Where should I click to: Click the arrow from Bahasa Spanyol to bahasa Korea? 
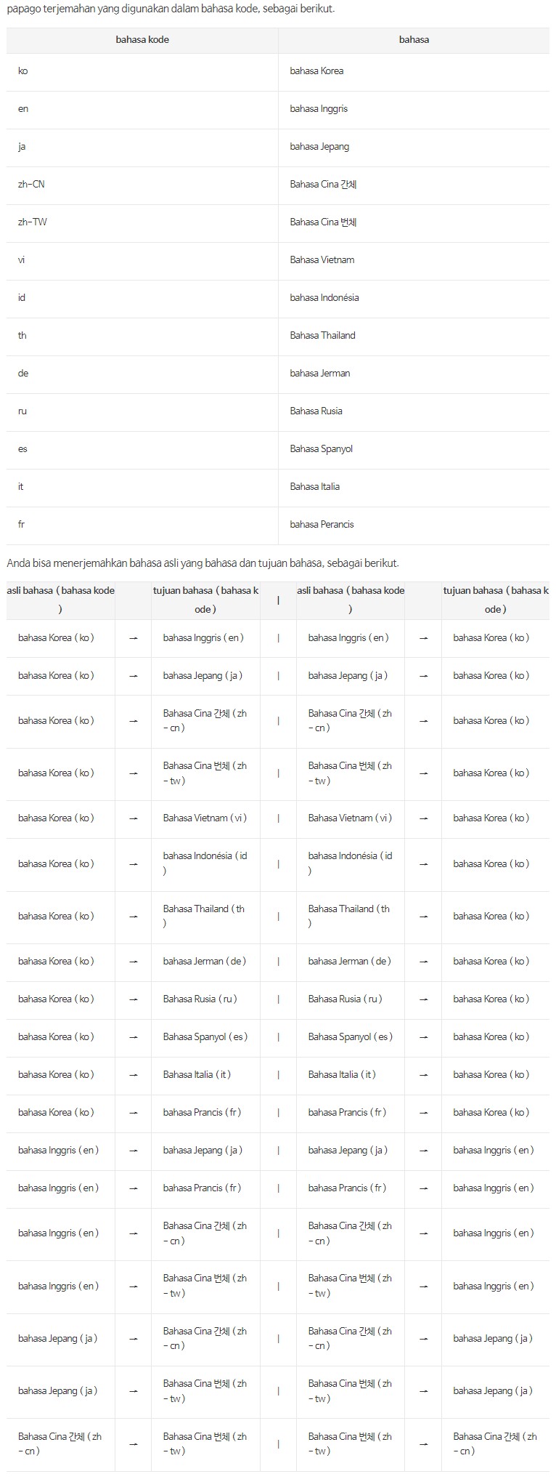pyautogui.click(x=423, y=1037)
